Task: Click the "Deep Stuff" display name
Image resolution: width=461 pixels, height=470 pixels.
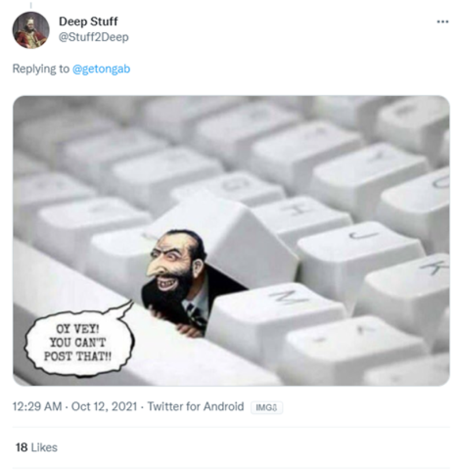Action: tap(88, 22)
